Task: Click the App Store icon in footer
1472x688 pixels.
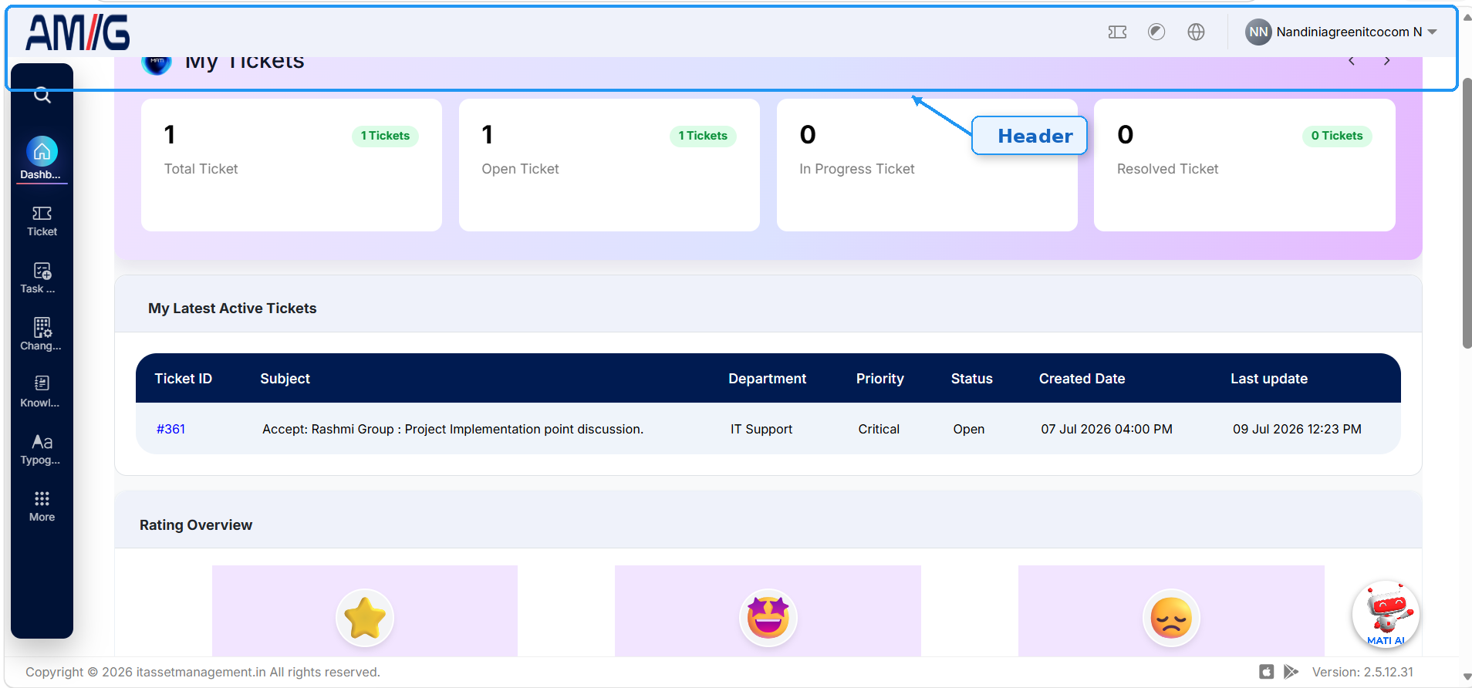Action: point(1266,672)
